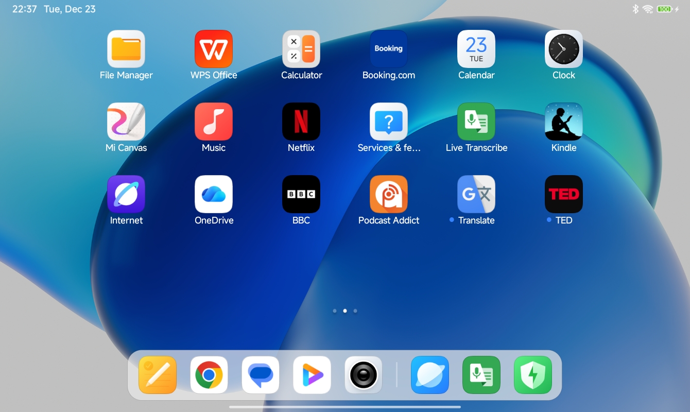Go to the third home screen page dot
Viewport: 690px width, 412px height.
pos(355,311)
